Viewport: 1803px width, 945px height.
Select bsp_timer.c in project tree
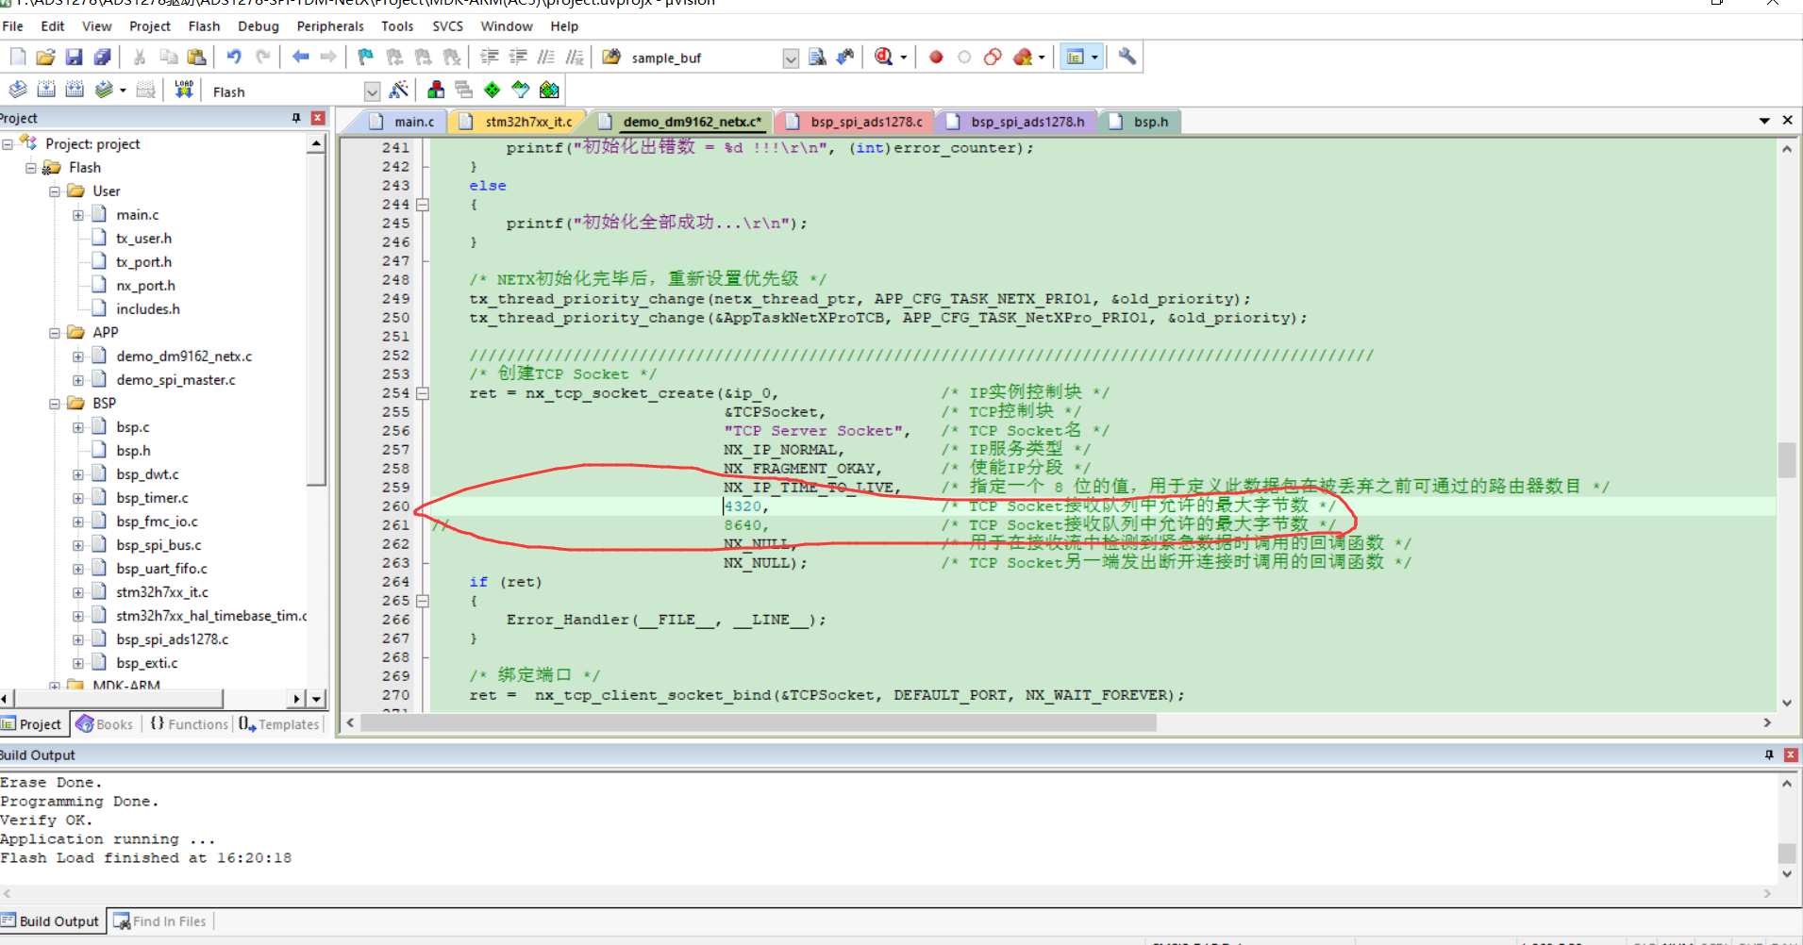pyautogui.click(x=152, y=498)
